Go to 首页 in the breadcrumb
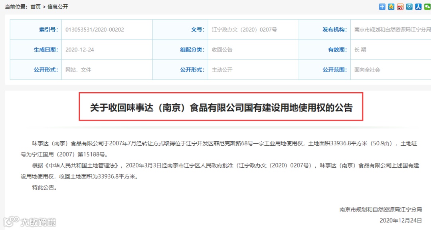This screenshot has width=431, height=230. 36,7
